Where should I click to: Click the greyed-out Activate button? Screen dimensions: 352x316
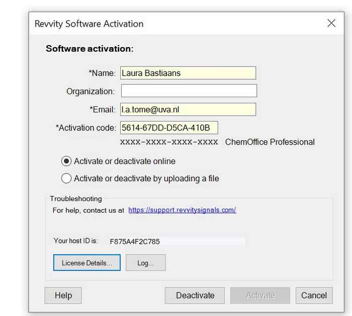(x=260, y=295)
